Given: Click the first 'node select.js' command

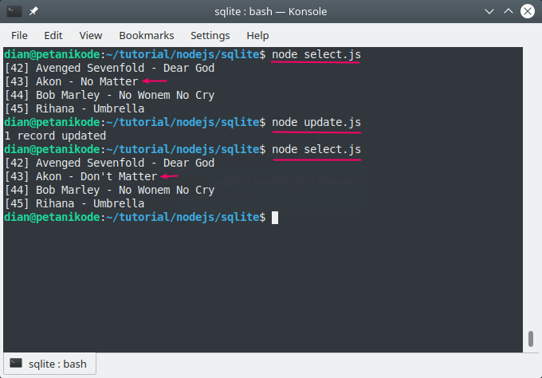Looking at the screenshot, I should coord(316,55).
